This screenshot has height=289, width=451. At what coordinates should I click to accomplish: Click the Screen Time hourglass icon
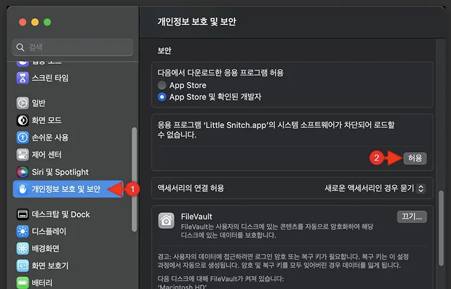[x=23, y=78]
